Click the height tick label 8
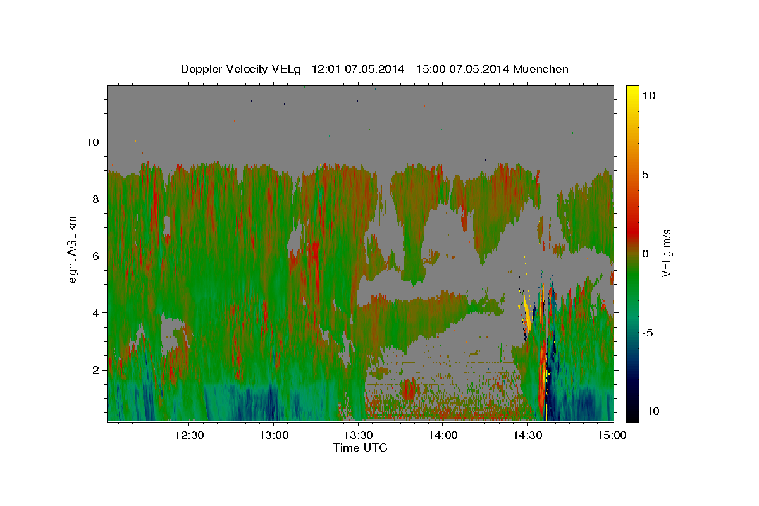Screen dimensions: 759x506 97,199
